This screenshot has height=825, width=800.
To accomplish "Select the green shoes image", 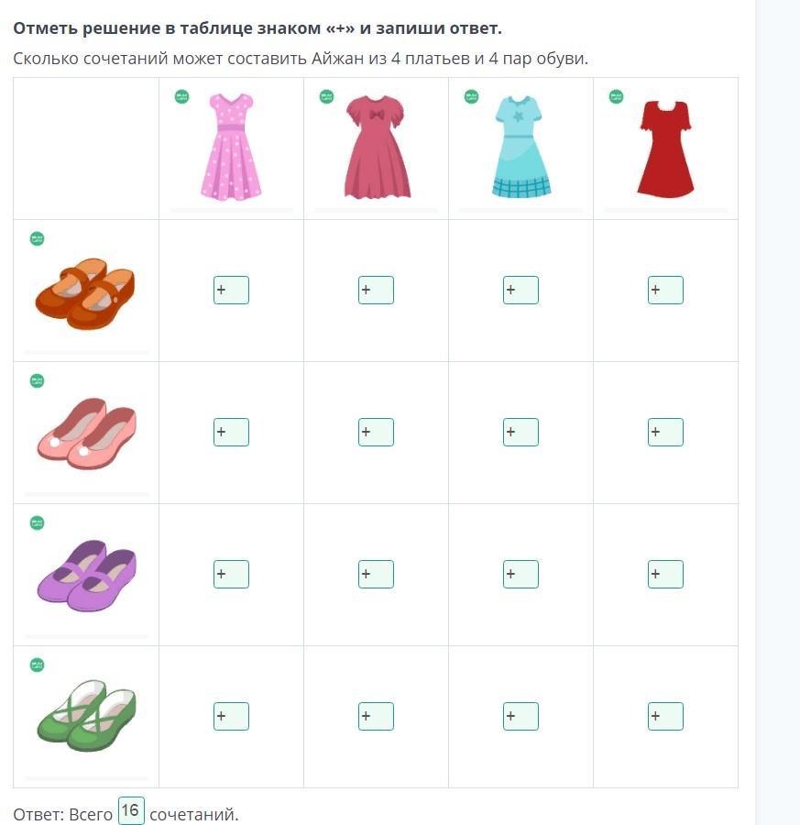I will pyautogui.click(x=86, y=714).
